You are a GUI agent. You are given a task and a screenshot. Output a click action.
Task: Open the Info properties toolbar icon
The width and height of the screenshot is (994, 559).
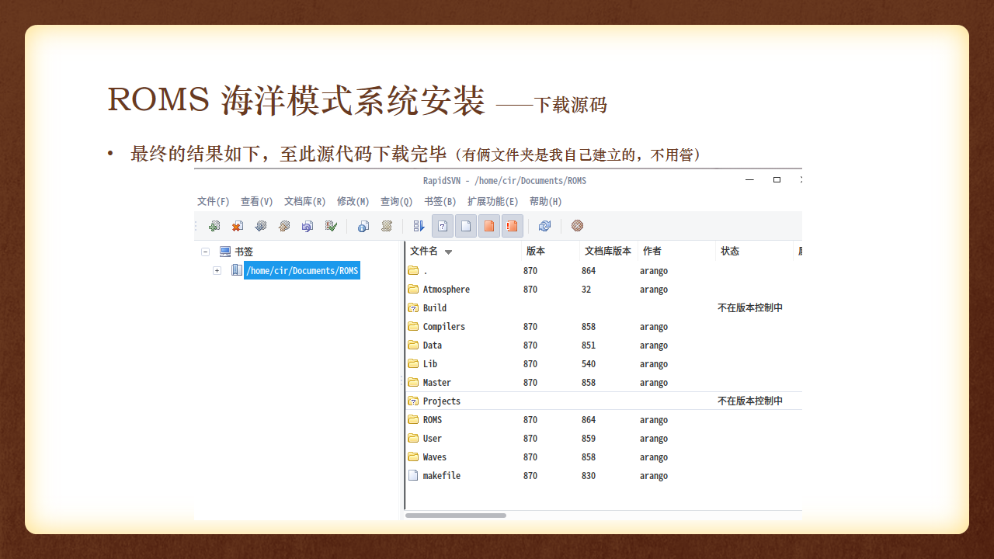[x=363, y=226]
